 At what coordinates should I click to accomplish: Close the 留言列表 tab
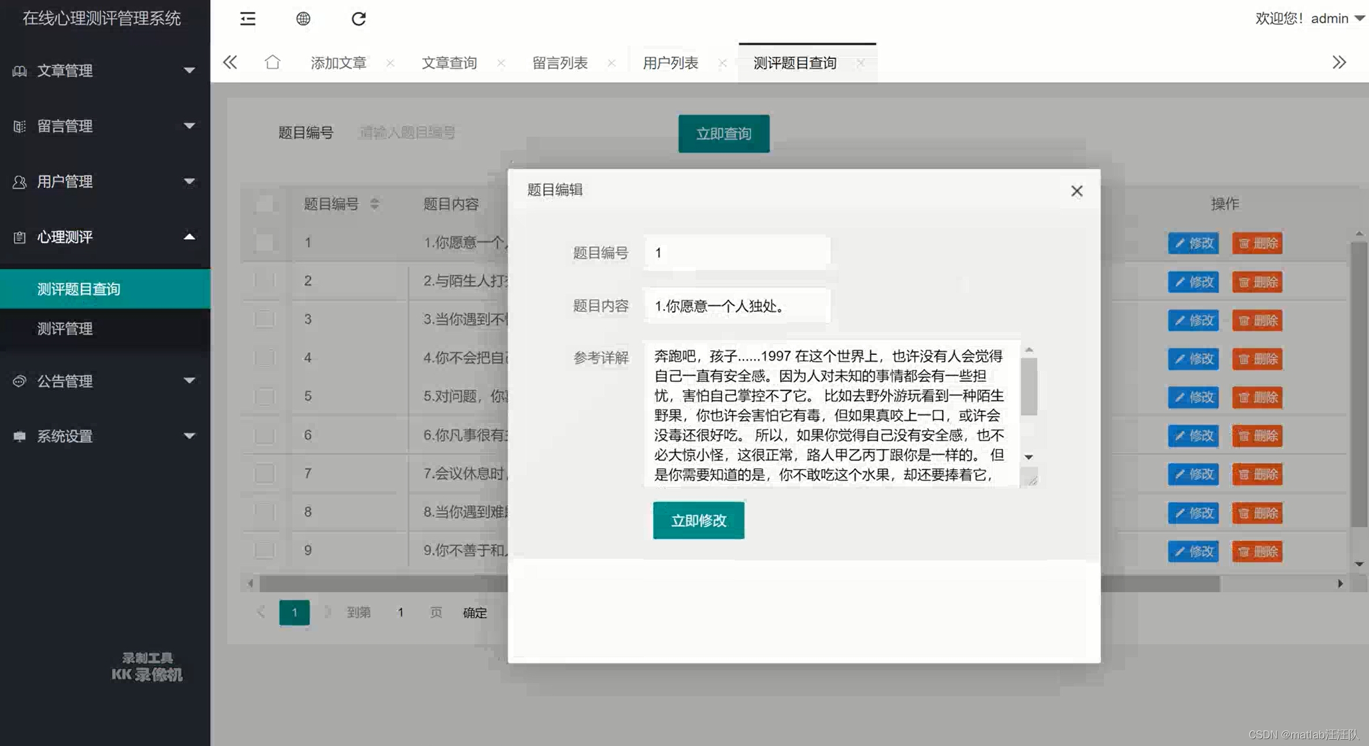[x=611, y=63]
